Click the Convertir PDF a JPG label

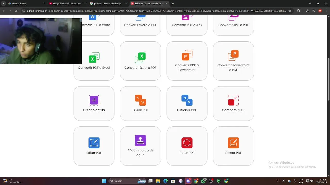click(187, 25)
